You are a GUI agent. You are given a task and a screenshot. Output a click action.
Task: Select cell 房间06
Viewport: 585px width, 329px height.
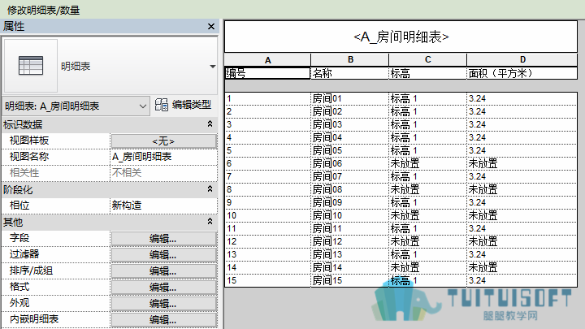(x=350, y=163)
